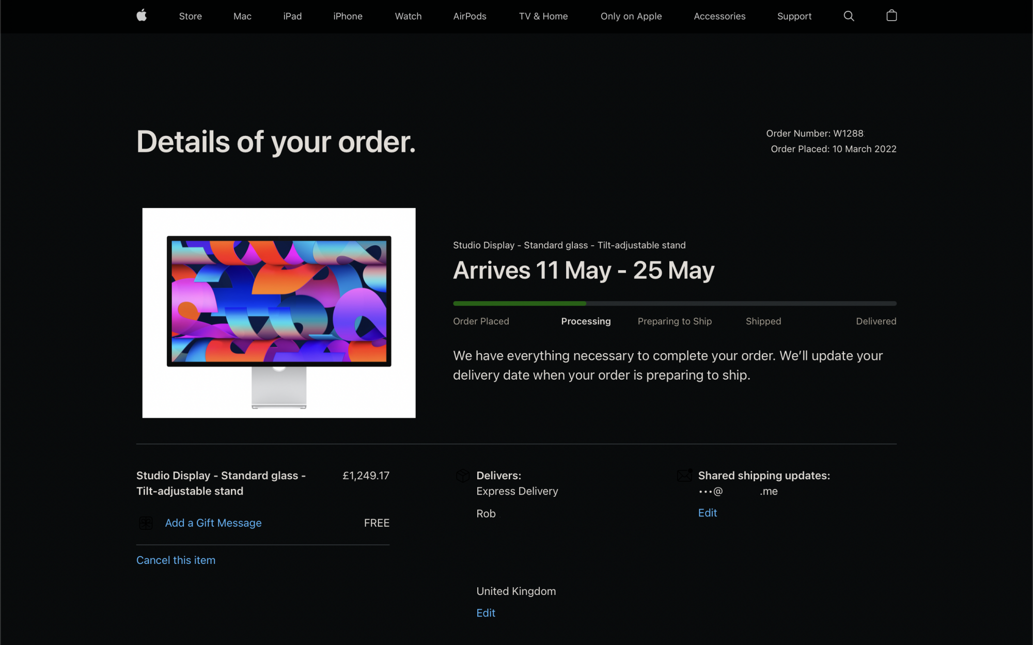Click the order progress bar
Viewport: 1033px width, 645px height.
coord(674,304)
